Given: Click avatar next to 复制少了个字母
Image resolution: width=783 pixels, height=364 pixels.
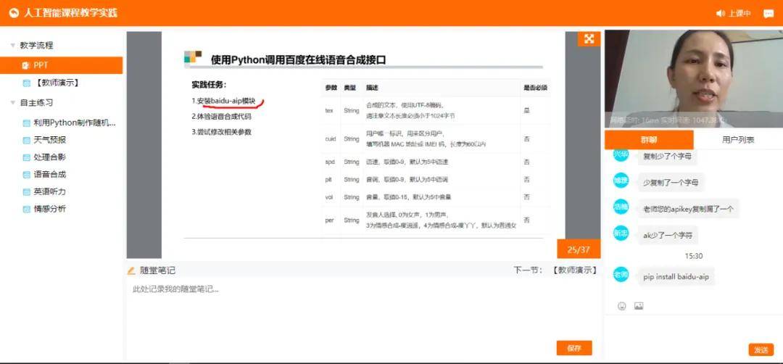Looking at the screenshot, I should pyautogui.click(x=621, y=155).
